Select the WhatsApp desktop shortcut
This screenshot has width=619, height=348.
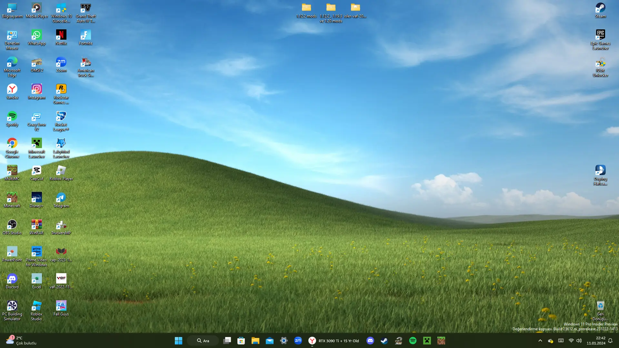(37, 38)
